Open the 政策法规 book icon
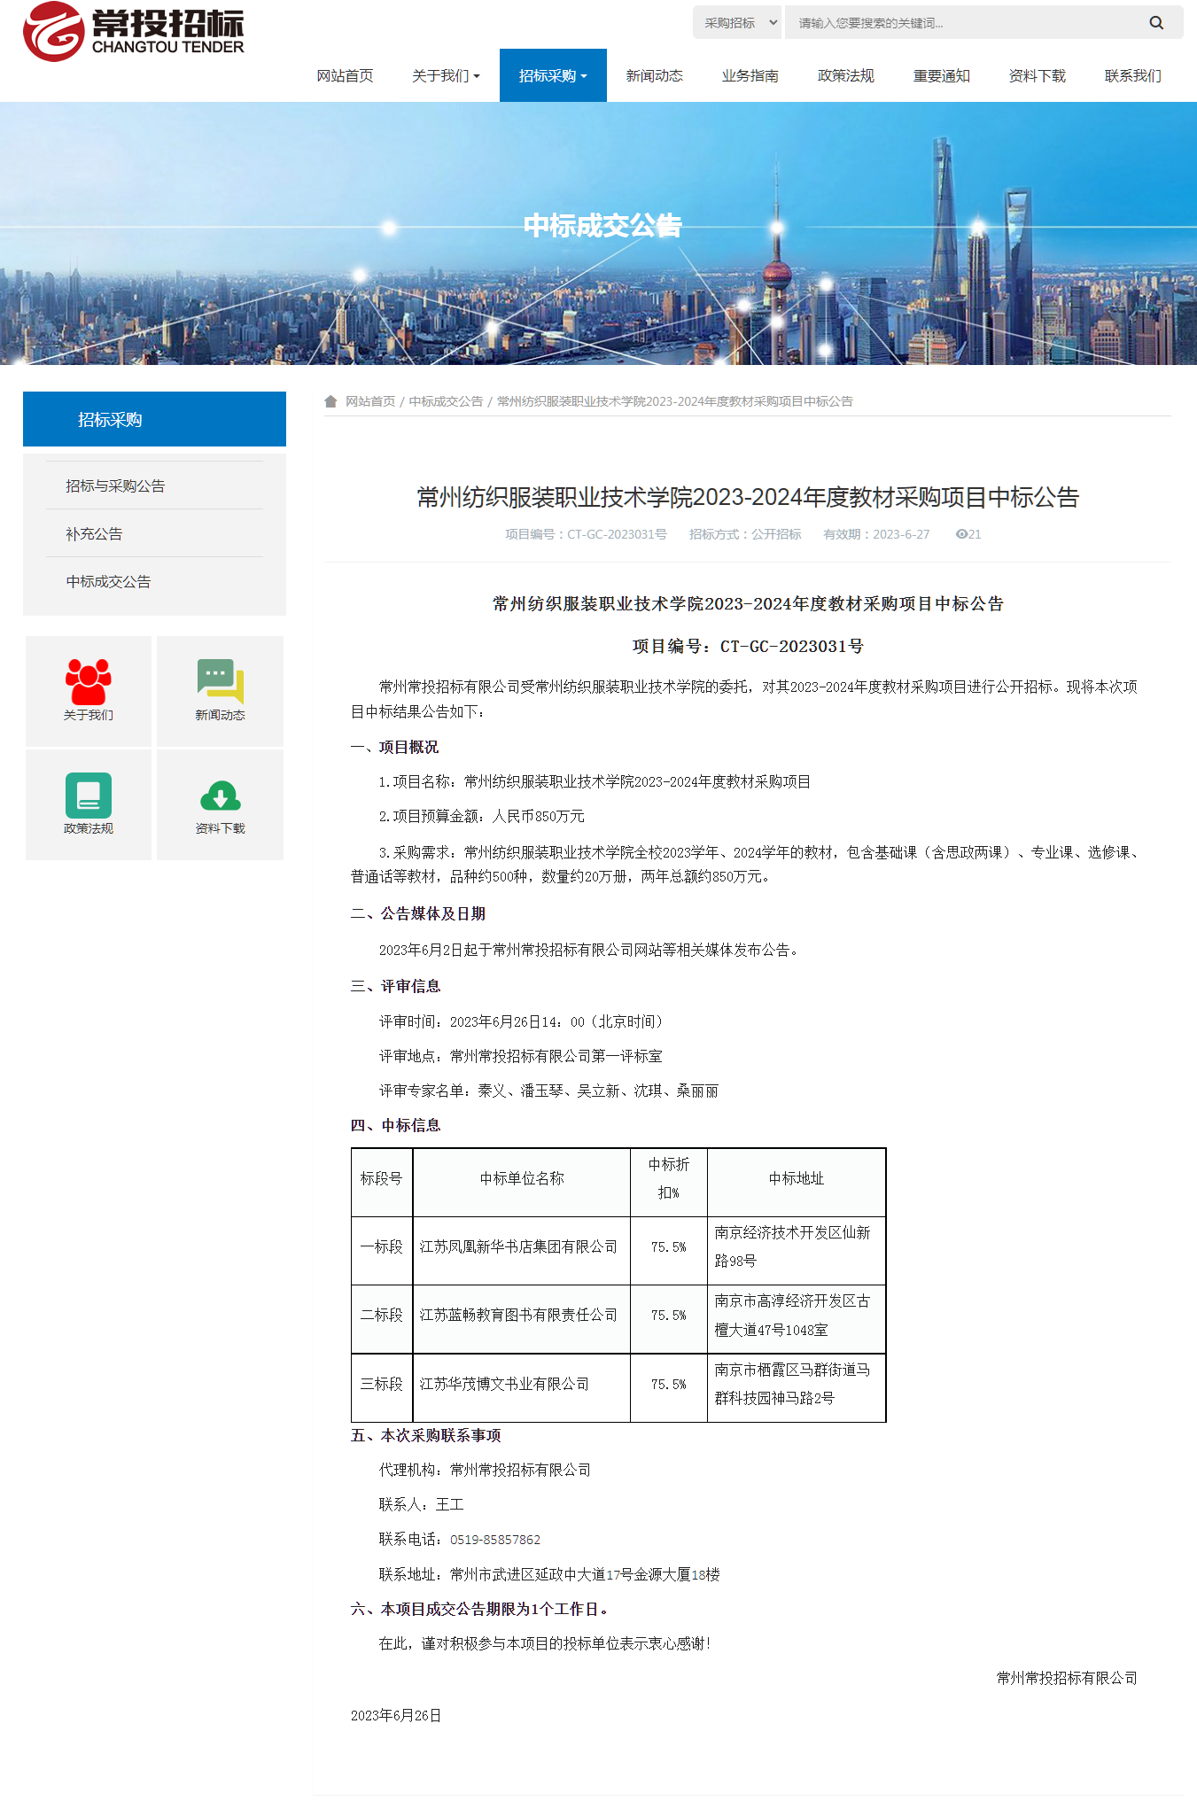 tap(89, 795)
